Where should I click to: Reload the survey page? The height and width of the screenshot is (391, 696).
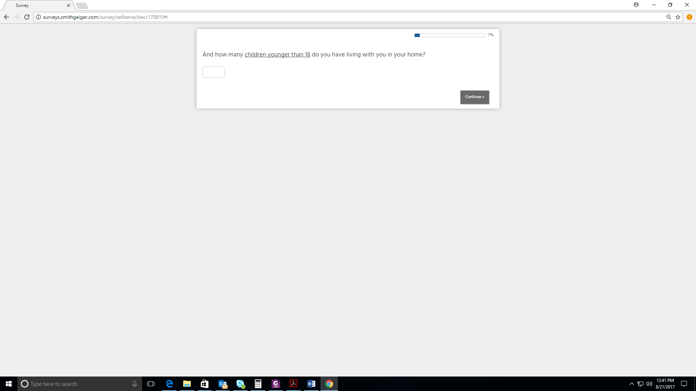pyautogui.click(x=27, y=17)
